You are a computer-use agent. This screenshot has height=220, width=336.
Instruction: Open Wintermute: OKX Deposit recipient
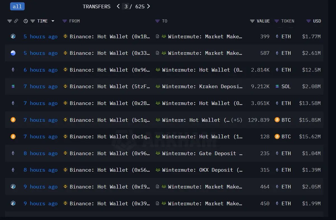point(202,170)
